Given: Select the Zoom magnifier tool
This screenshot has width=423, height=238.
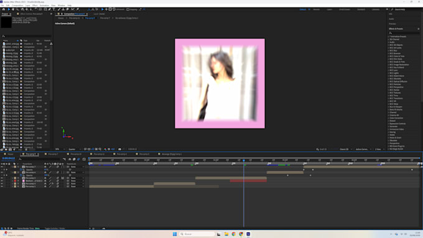Looking at the screenshot, I should click(x=17, y=9).
